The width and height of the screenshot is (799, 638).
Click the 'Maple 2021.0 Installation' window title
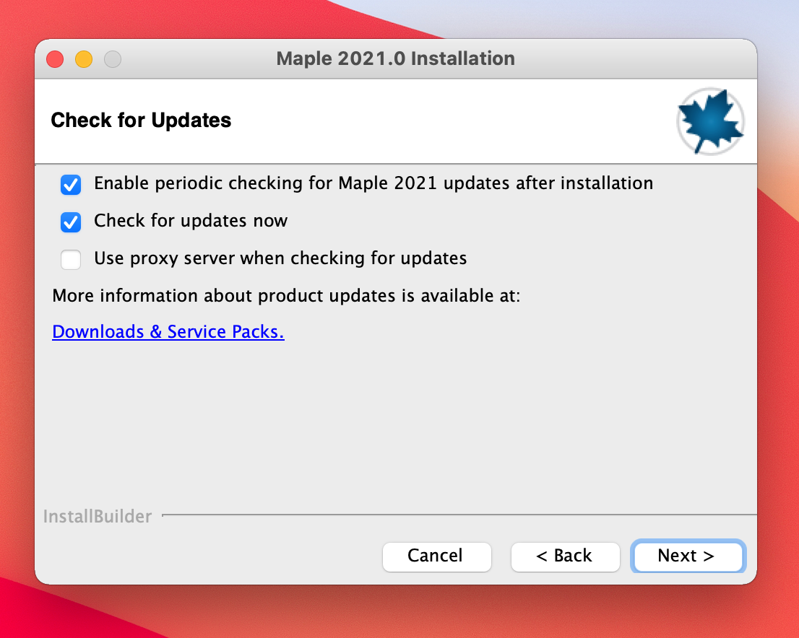(x=395, y=59)
